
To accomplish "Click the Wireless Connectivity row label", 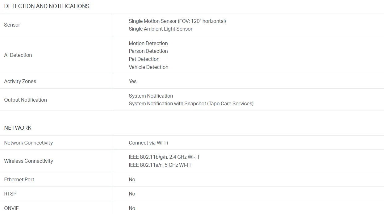I will pyautogui.click(x=28, y=161).
